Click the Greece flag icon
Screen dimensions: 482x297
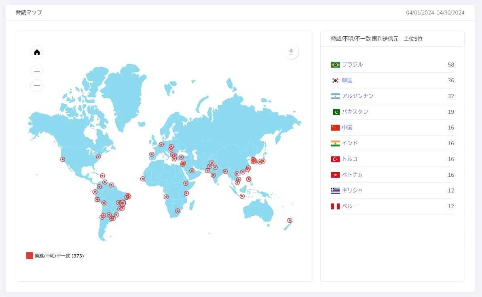[x=335, y=190]
